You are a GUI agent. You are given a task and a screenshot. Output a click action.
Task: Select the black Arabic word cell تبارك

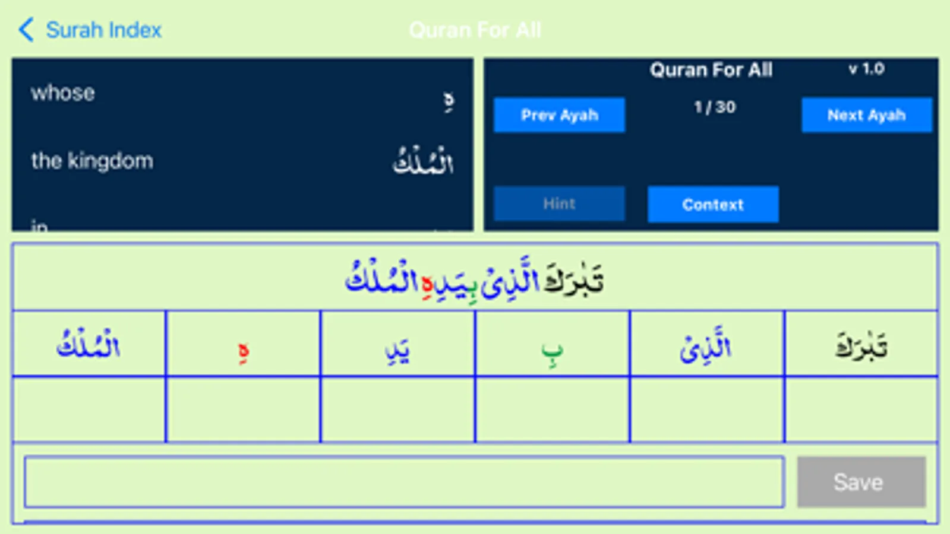[x=861, y=344]
